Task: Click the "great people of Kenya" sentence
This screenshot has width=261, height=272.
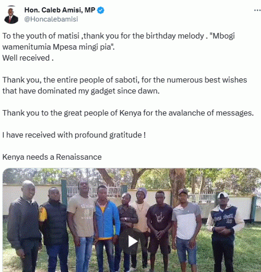Action: (128, 113)
